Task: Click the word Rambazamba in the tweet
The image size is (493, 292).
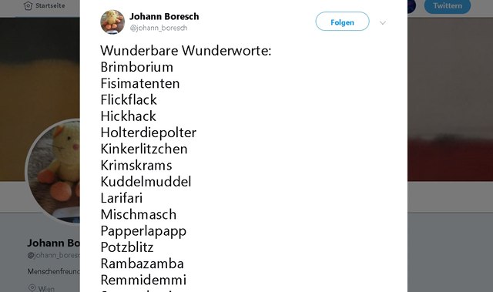Action: (142, 263)
